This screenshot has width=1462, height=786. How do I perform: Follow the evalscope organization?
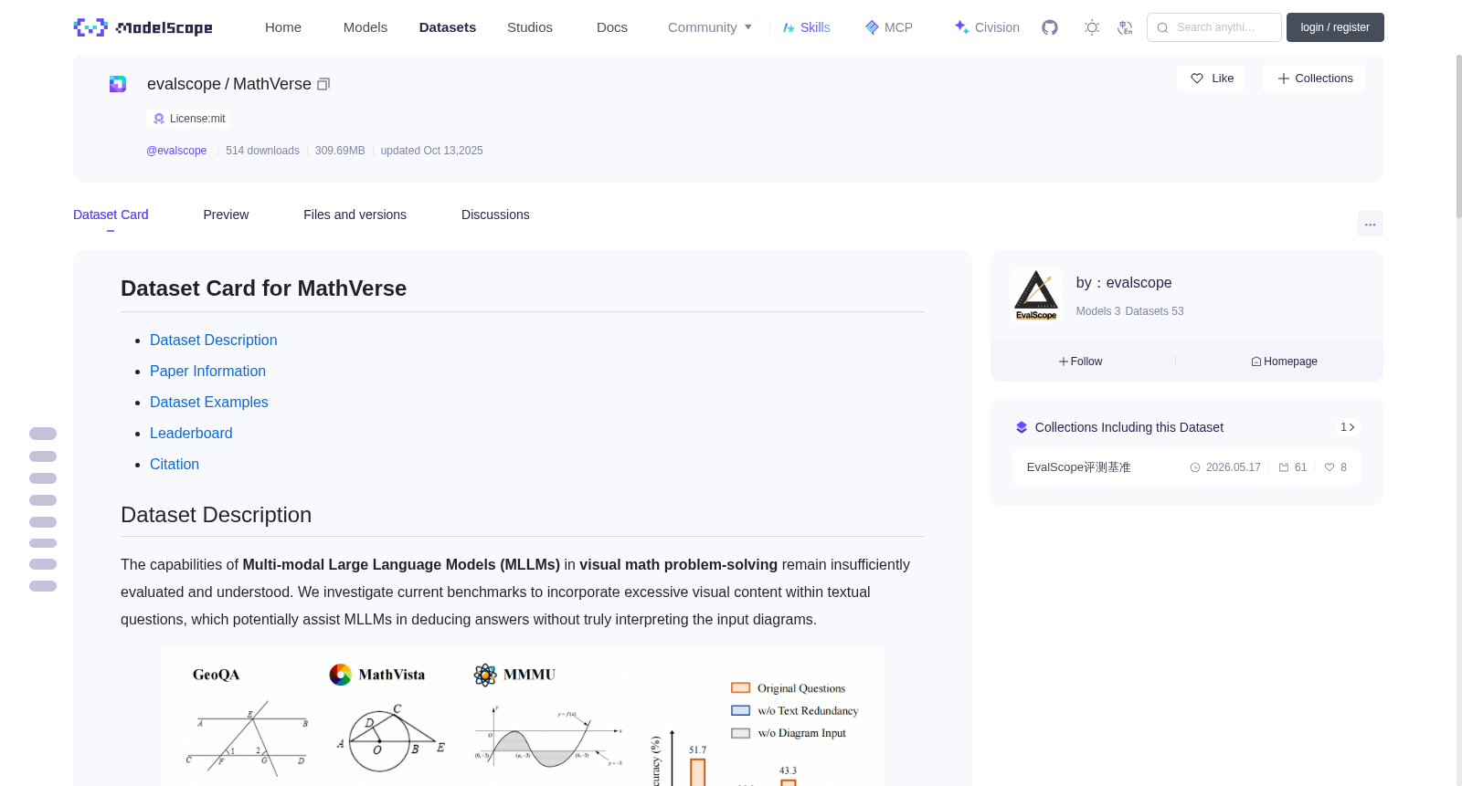1081,362
